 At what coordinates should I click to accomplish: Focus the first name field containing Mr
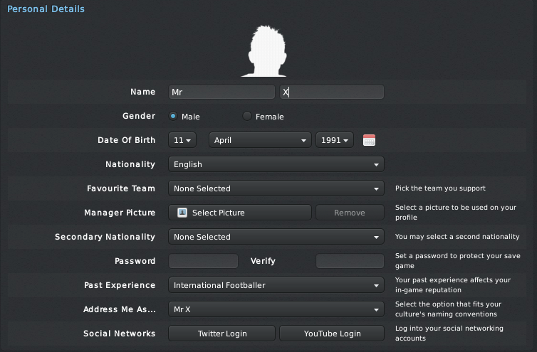pyautogui.click(x=221, y=92)
